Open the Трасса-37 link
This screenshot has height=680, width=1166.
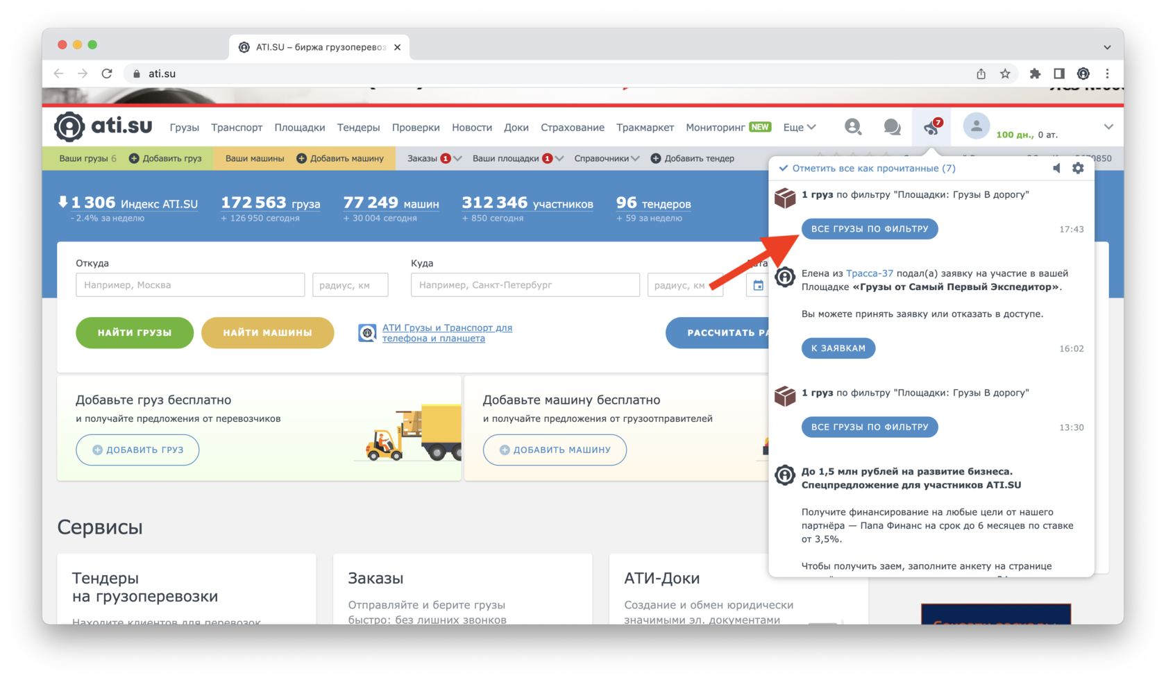coord(870,273)
